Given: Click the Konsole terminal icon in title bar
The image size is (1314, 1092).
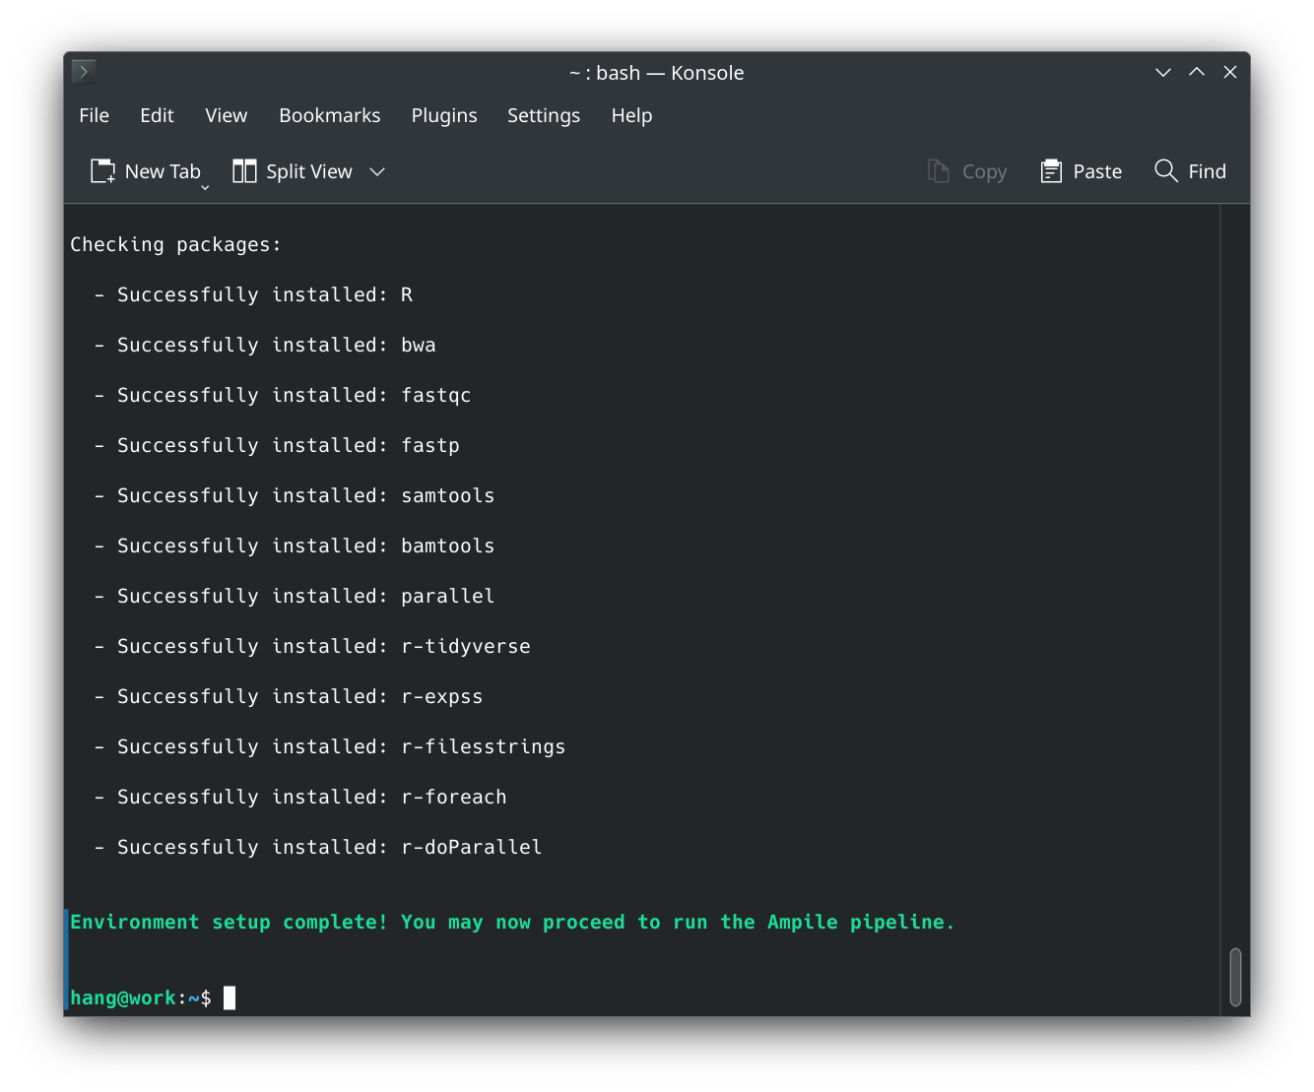Looking at the screenshot, I should pyautogui.click(x=84, y=71).
